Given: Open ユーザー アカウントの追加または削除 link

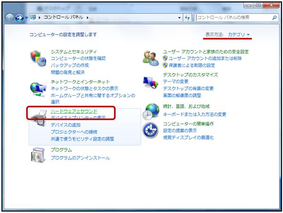Looking at the screenshot, I should pos(205,58).
